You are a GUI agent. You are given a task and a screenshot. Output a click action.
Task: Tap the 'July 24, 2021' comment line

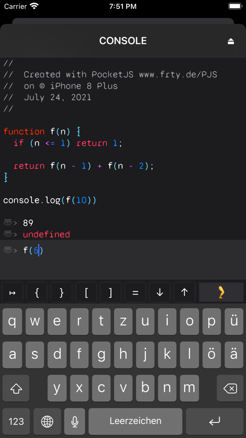pos(47,97)
